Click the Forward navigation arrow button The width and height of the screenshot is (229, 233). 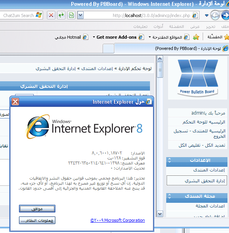coord(225,15)
